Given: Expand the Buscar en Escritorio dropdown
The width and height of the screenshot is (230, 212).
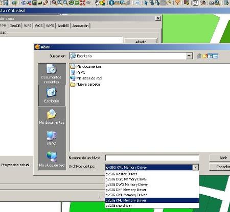Looking at the screenshot, I should click(189, 56).
